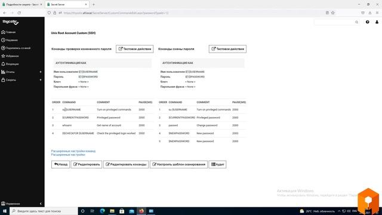
Task: Open Microsoft Edge from the taskbar
Action: 102,211
